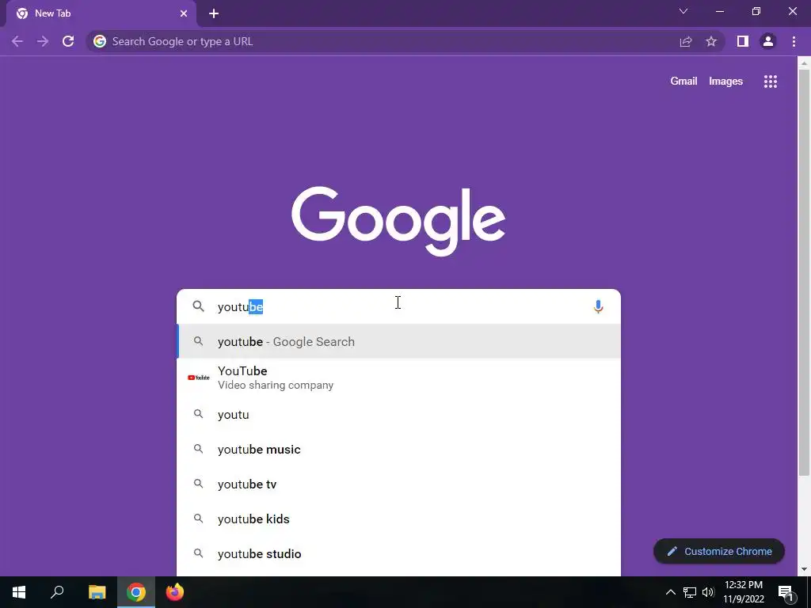811x608 pixels.
Task: Open the volume tray icon
Action: point(708,592)
